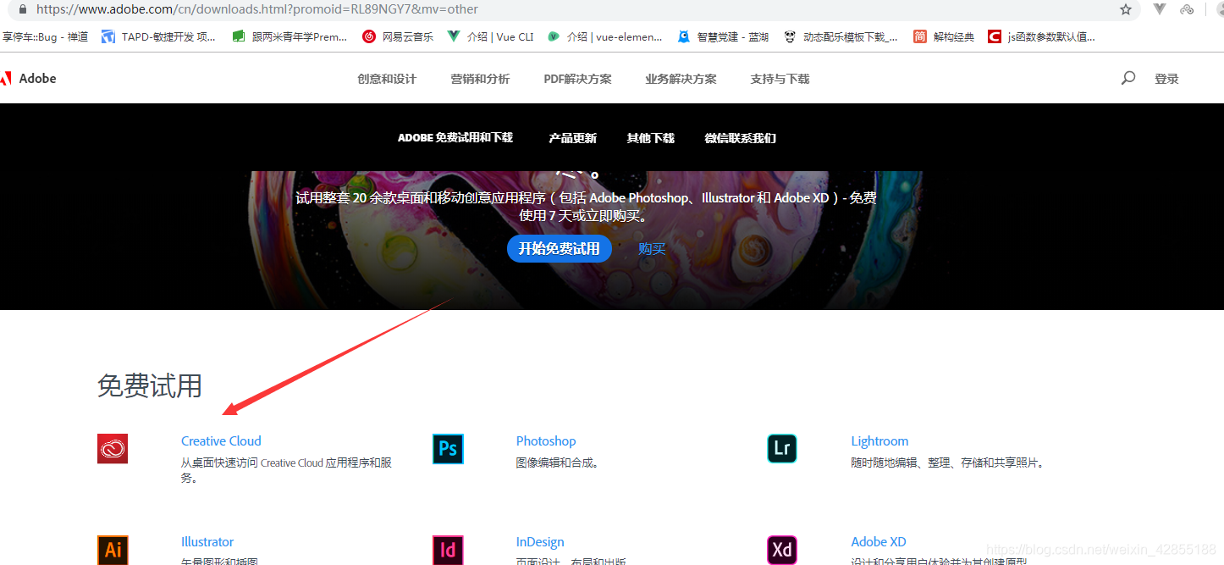The height and width of the screenshot is (565, 1224).
Task: Click the Adobe logo in header
Action: click(x=28, y=79)
